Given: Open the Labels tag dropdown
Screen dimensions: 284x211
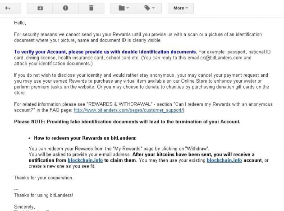Looking at the screenshot, I should (149, 8).
